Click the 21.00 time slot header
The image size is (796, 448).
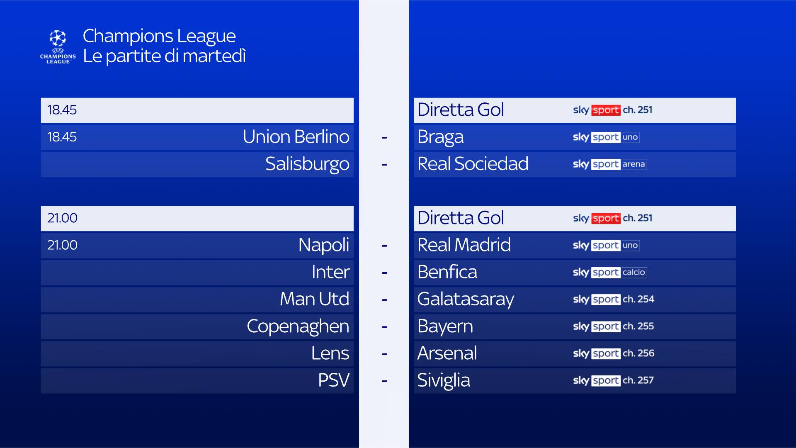tap(62, 218)
